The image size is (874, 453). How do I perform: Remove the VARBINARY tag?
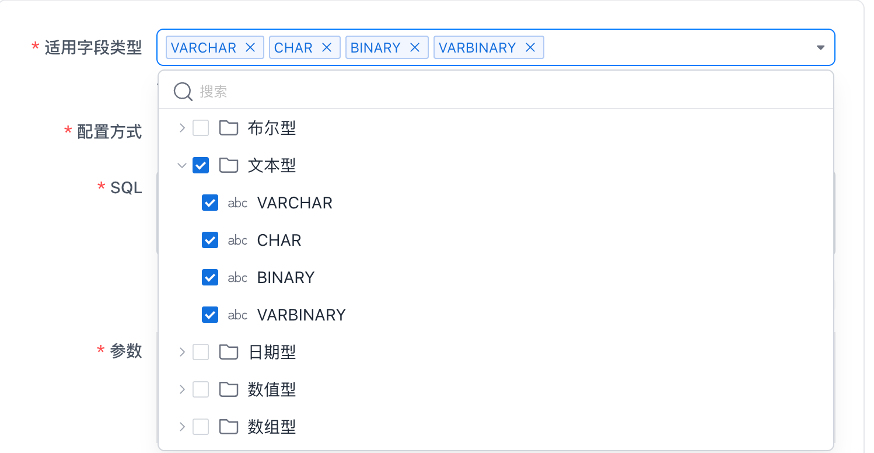[530, 48]
